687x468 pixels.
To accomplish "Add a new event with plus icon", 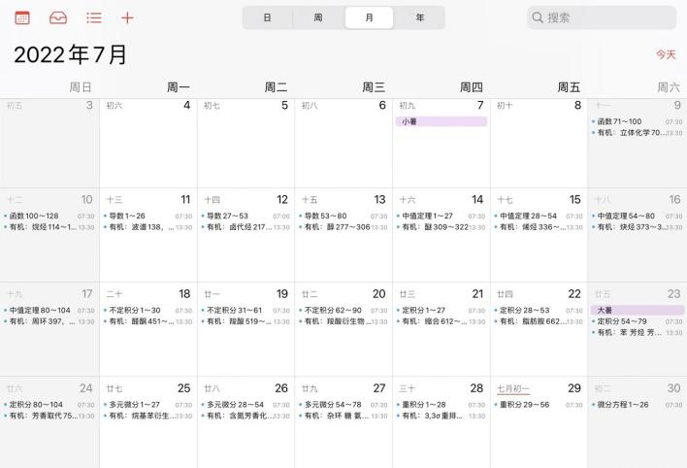I will (127, 17).
